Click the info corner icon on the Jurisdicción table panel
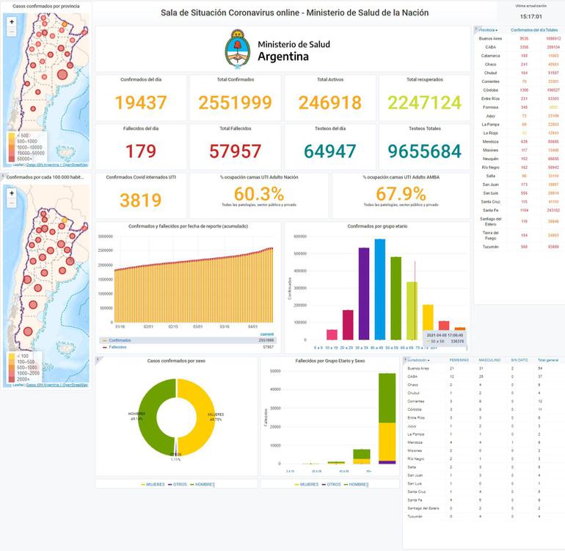The height and width of the screenshot is (551, 565). click(404, 359)
